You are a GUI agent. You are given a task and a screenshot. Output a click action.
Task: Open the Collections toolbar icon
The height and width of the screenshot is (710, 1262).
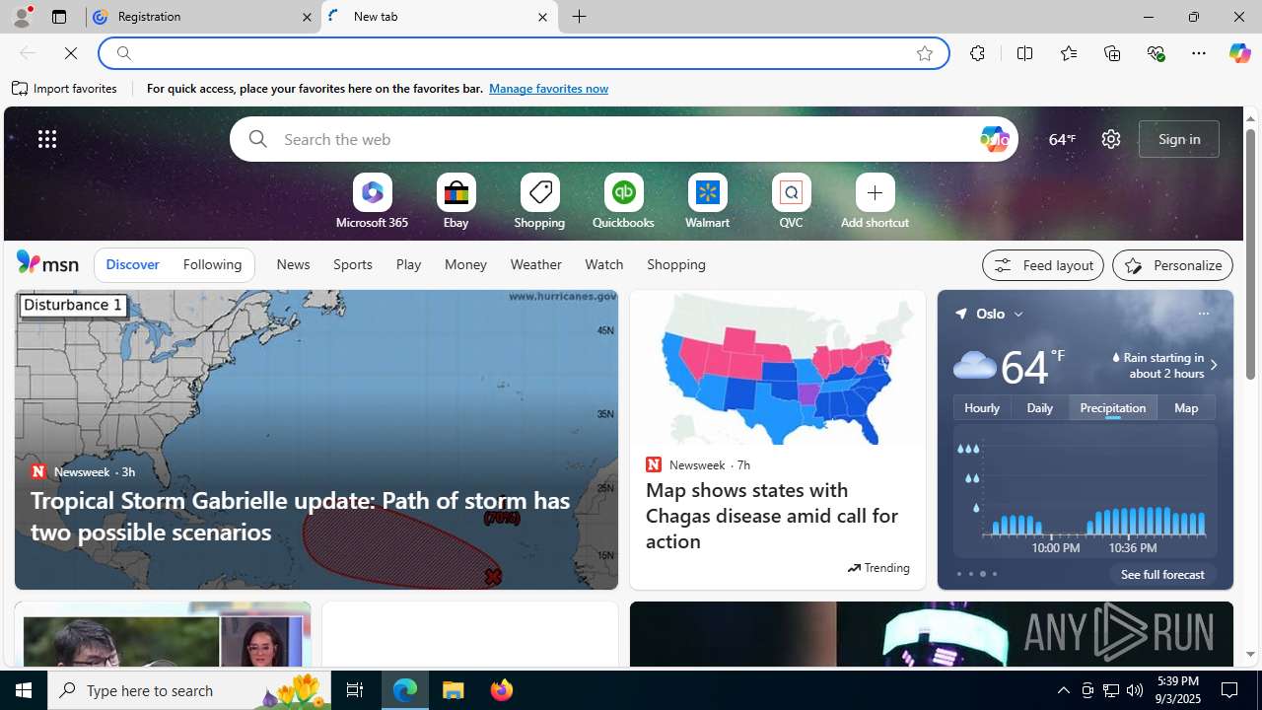pos(1112,53)
